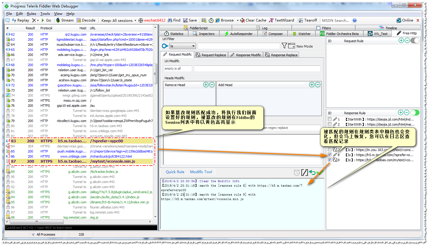Open the Remove (X) sessions dropdown

point(36,20)
